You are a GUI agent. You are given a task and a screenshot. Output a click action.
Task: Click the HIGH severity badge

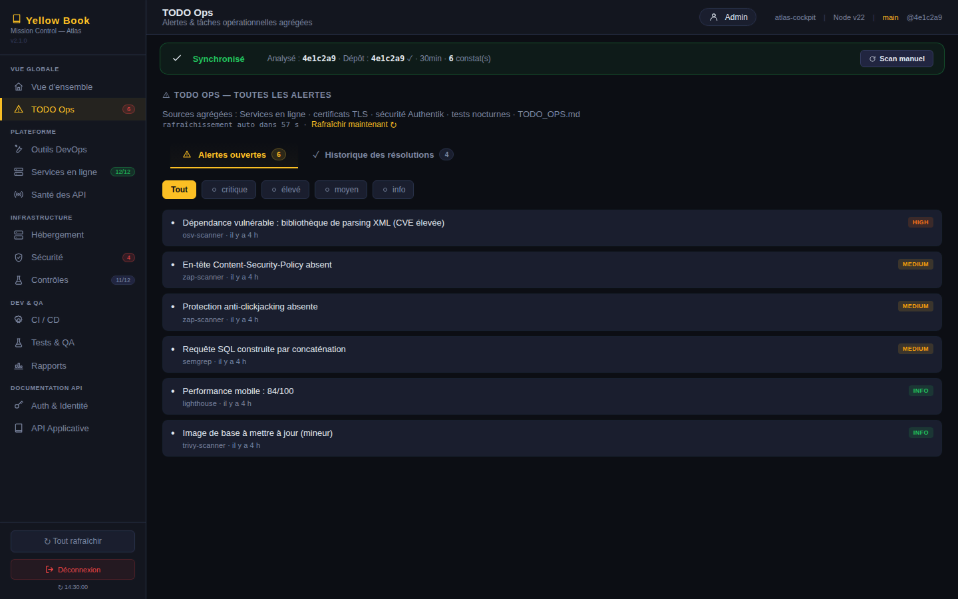[921, 222]
